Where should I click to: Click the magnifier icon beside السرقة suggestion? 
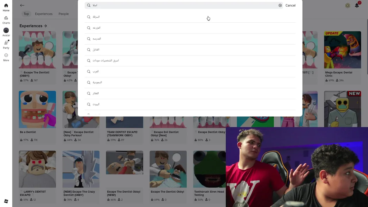[x=89, y=17]
